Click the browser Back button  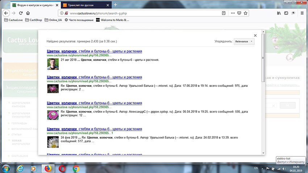[x=6, y=13]
